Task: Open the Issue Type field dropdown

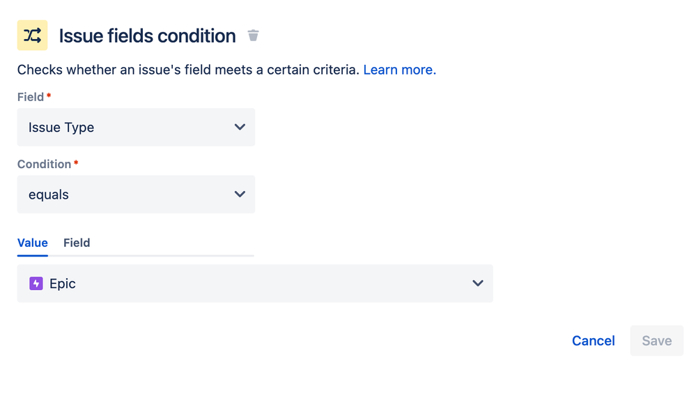Action: pos(136,127)
